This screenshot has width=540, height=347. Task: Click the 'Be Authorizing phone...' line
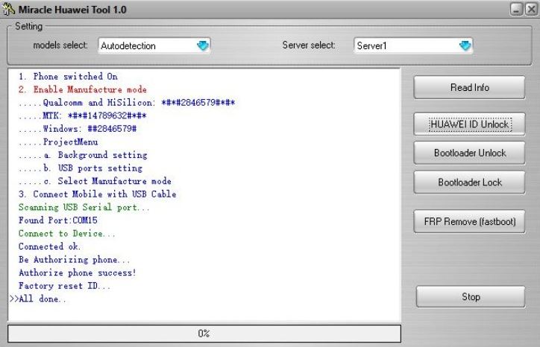(75, 260)
